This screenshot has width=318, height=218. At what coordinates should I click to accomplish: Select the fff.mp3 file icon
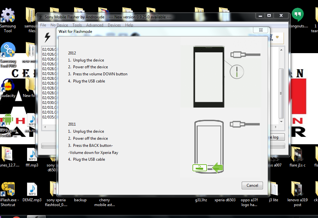[x=32, y=157]
